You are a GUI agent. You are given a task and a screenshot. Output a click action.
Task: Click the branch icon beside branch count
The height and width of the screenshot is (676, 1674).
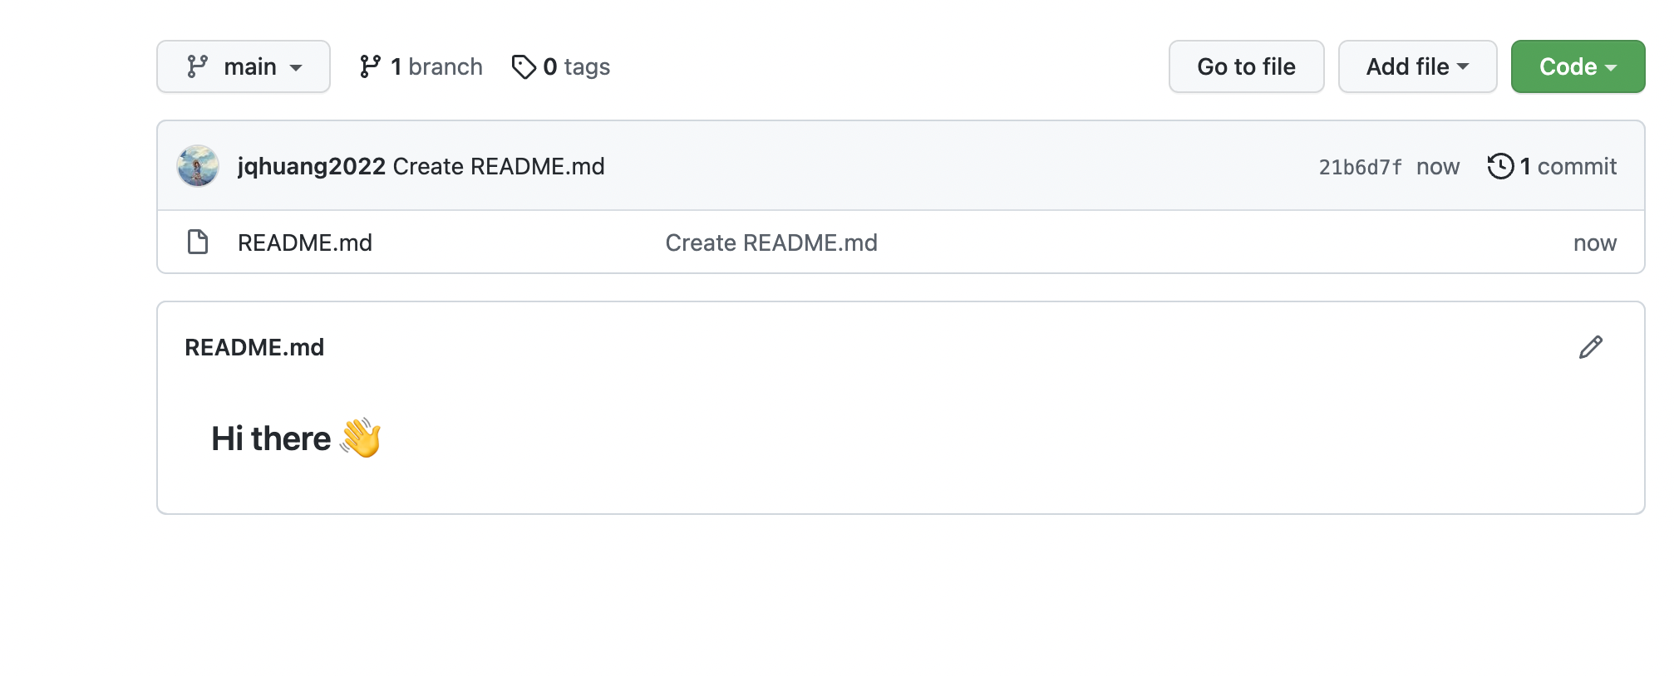(x=370, y=66)
